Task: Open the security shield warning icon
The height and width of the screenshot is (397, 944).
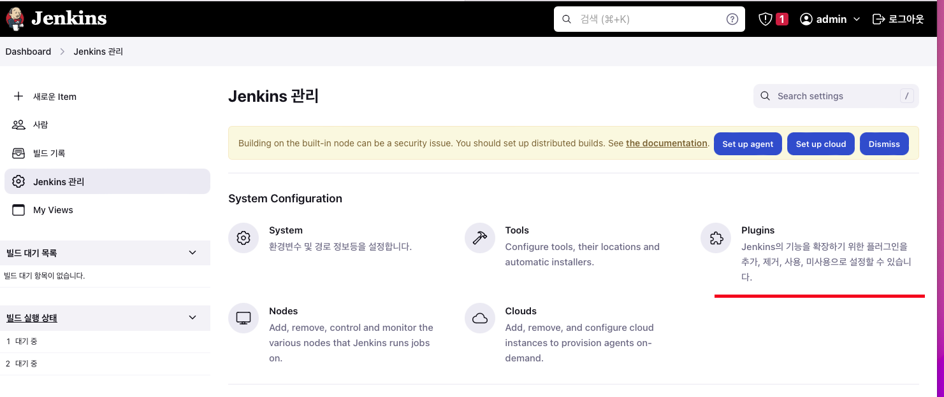Action: click(766, 19)
